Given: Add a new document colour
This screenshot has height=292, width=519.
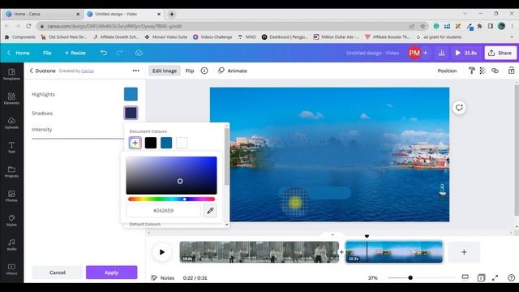Looking at the screenshot, I should (x=135, y=143).
